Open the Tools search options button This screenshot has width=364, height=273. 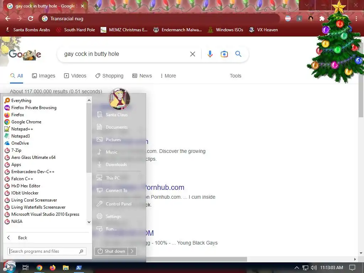235,76
